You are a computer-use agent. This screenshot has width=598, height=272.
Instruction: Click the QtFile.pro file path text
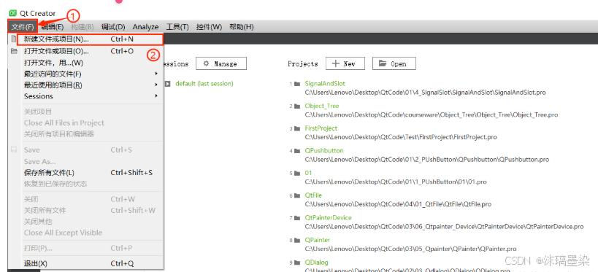click(x=398, y=204)
